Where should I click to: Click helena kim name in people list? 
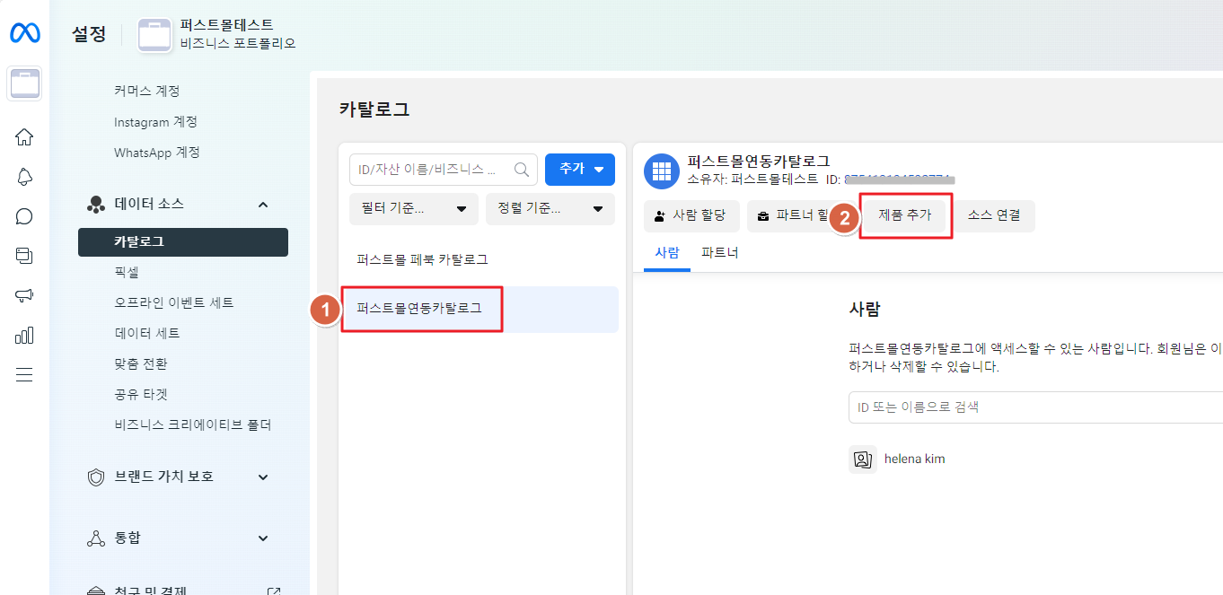point(914,459)
